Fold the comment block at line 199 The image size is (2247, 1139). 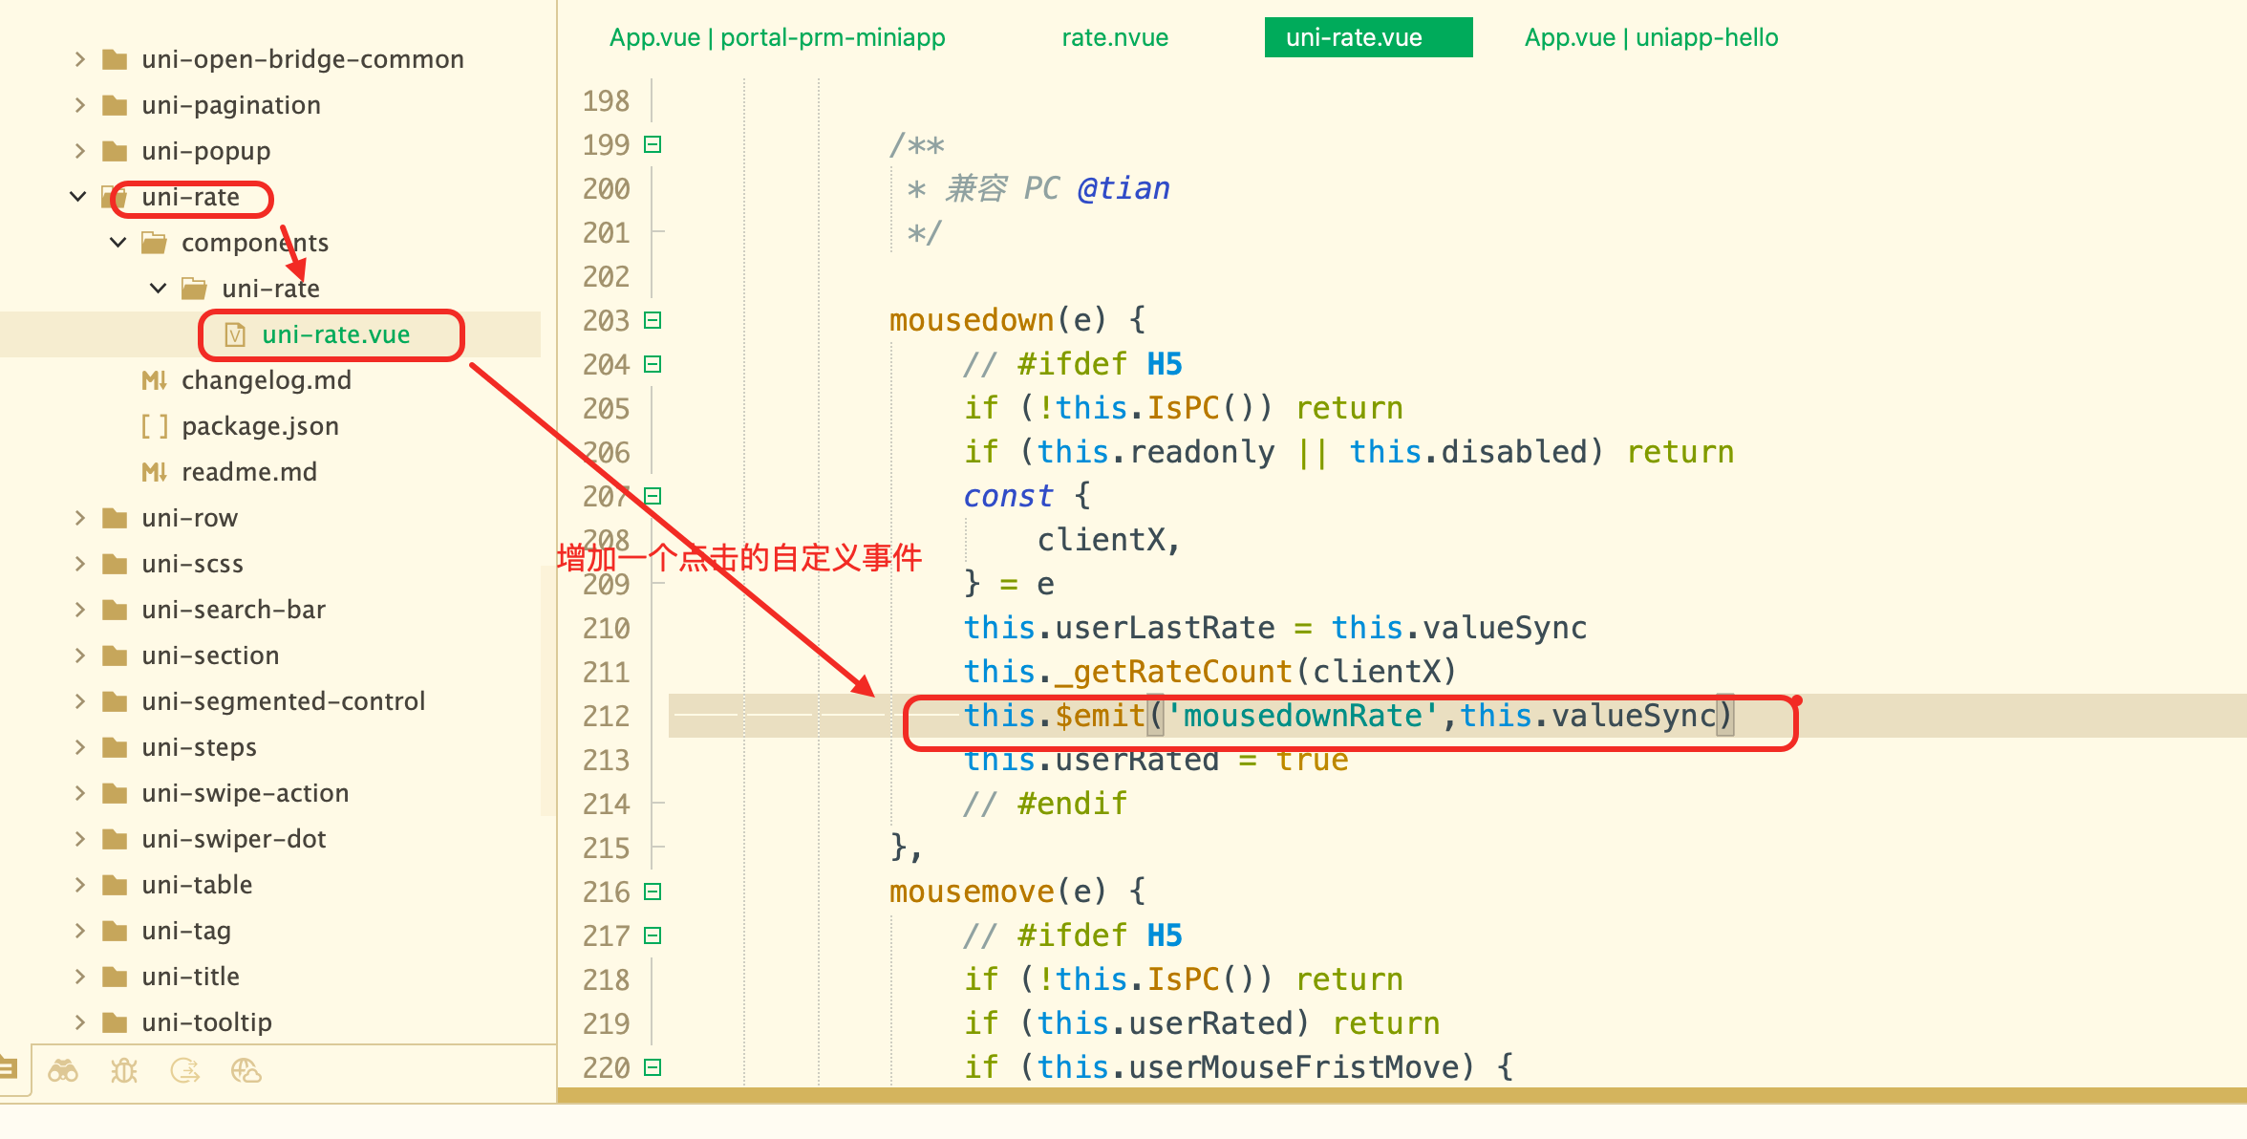point(653,144)
